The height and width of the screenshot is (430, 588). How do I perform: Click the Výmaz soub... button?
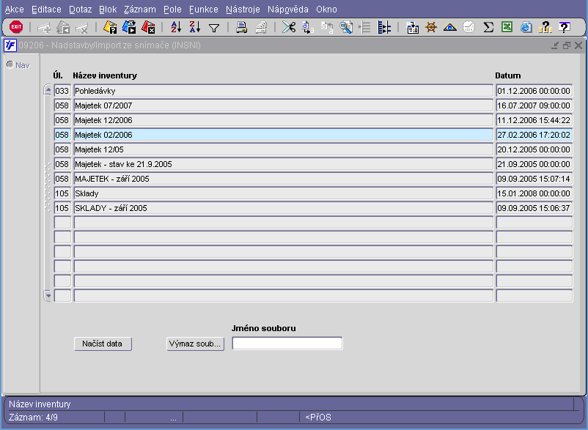[195, 344]
